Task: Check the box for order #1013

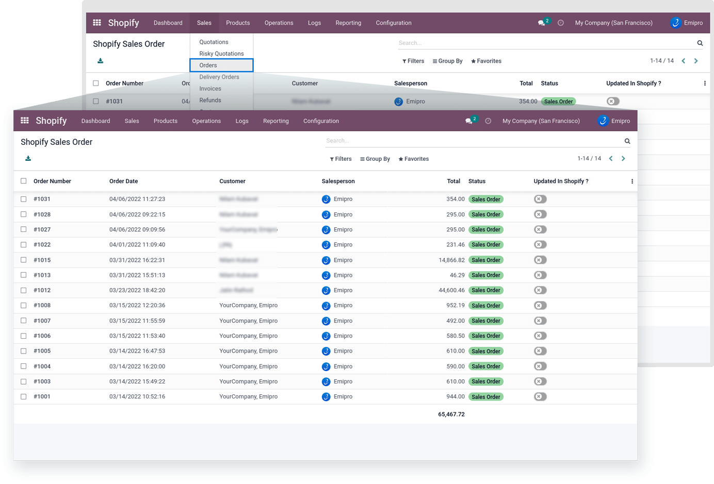Action: point(23,275)
